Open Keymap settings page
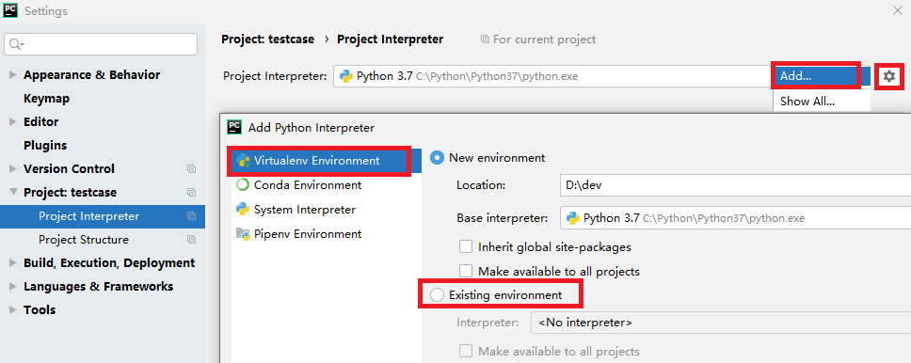The image size is (911, 363). pos(46,98)
